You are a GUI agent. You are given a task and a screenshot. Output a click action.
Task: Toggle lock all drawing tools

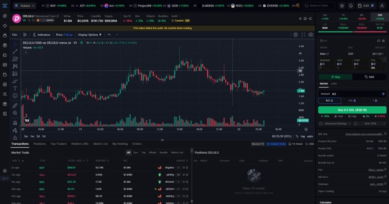click(15, 137)
